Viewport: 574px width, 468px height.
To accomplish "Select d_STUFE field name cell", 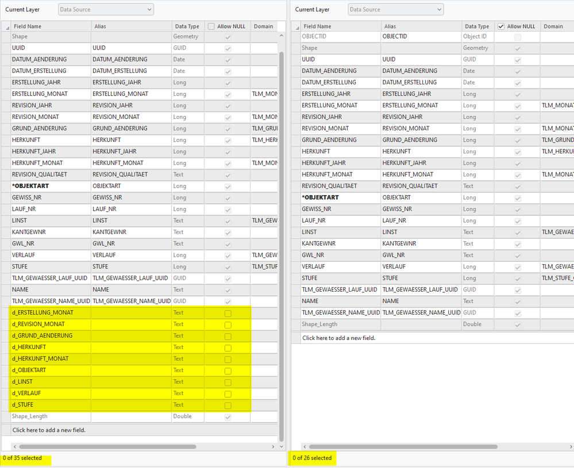I will point(51,405).
